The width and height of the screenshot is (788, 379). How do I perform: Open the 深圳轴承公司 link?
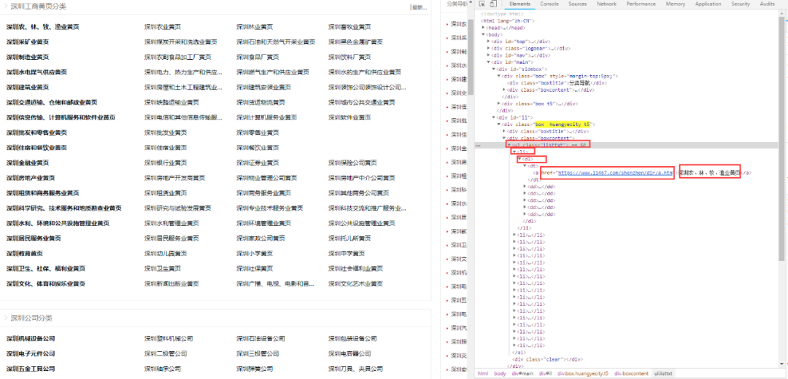163,369
